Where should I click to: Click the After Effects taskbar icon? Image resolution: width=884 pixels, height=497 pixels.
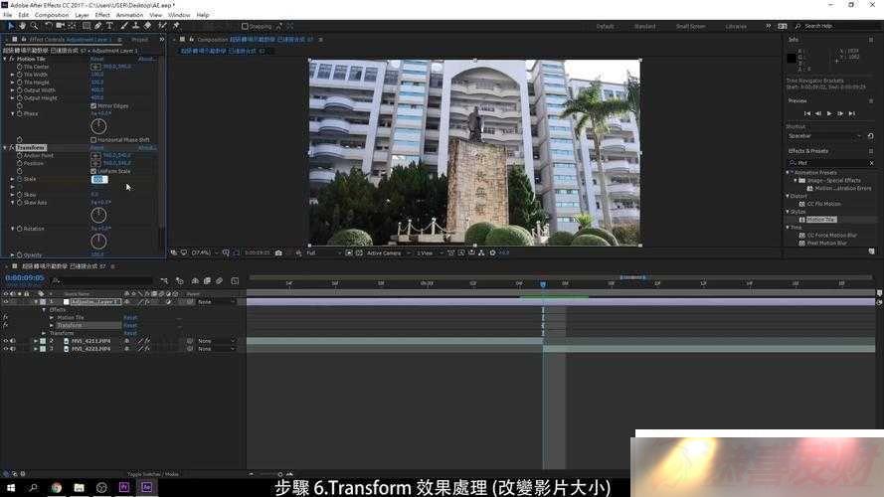pos(146,487)
